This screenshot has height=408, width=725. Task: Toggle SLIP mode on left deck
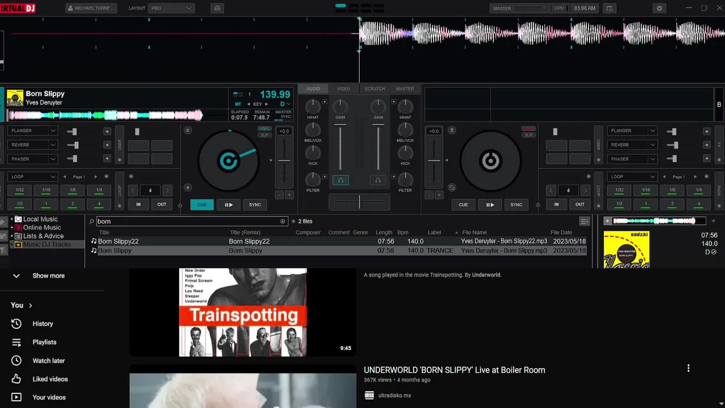(x=265, y=135)
